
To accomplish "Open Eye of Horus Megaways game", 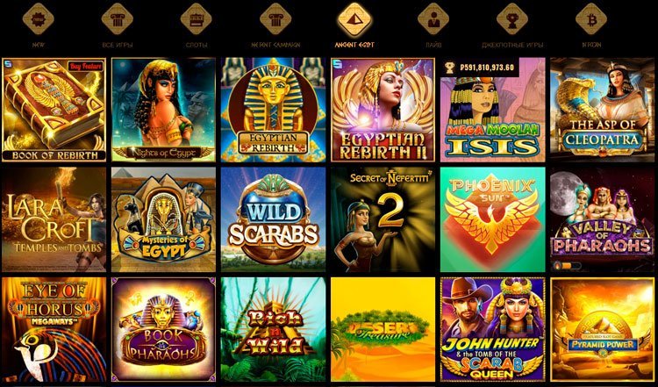I will pos(54,329).
